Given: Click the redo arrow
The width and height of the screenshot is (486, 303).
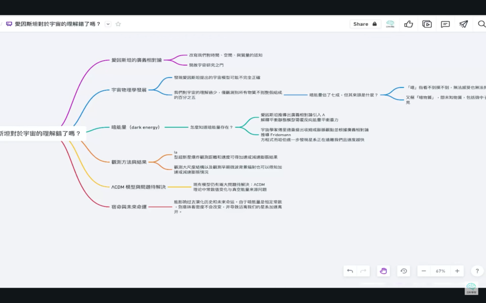Looking at the screenshot, I should tap(363, 271).
